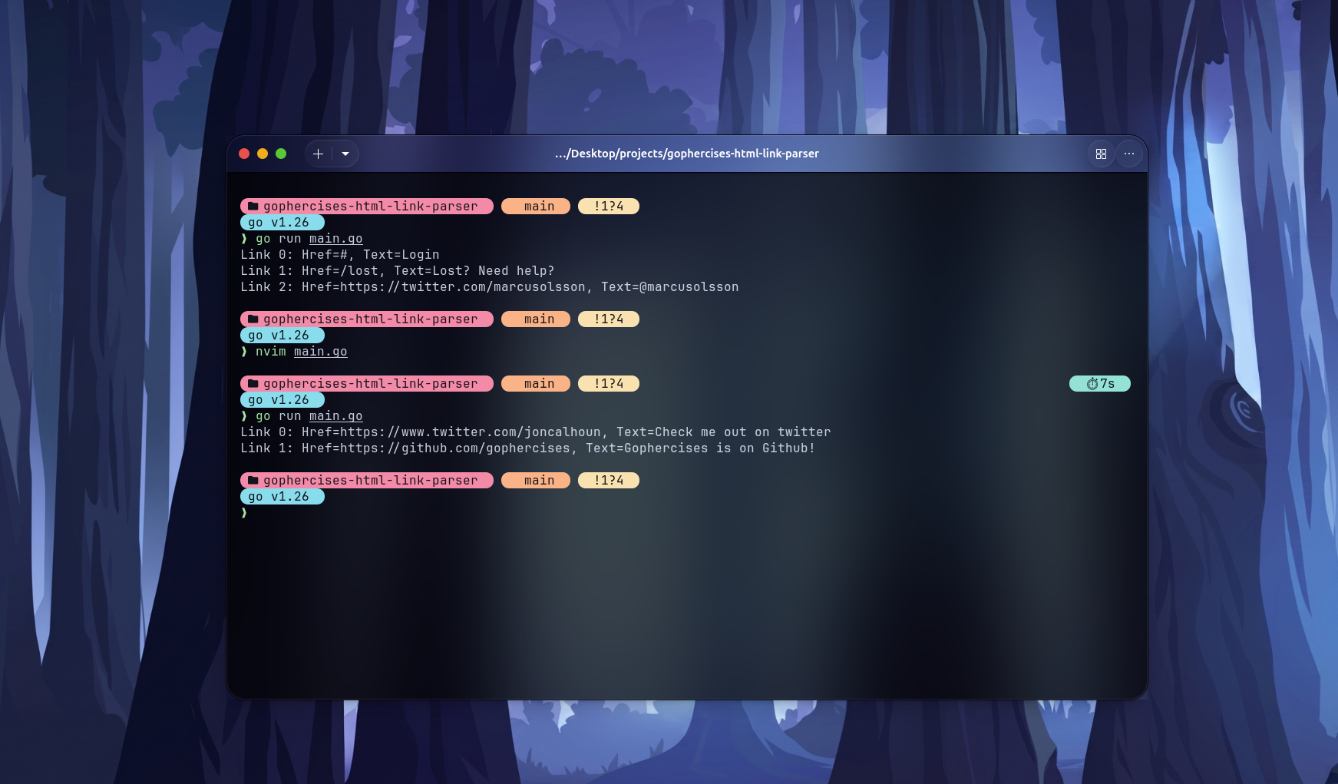This screenshot has height=784, width=1338.
Task: Close the terminal with the red button
Action: (x=244, y=154)
